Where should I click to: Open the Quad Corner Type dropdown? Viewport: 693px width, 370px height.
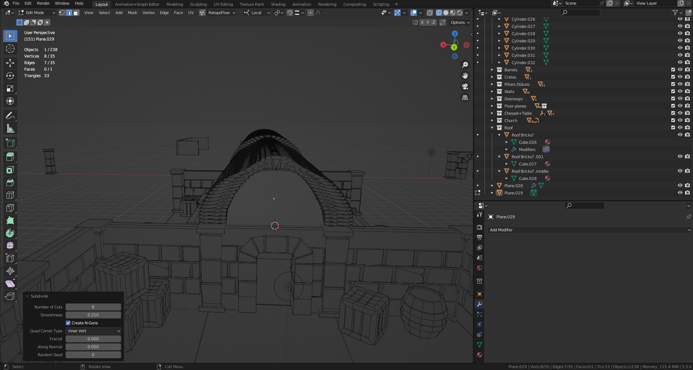point(93,331)
